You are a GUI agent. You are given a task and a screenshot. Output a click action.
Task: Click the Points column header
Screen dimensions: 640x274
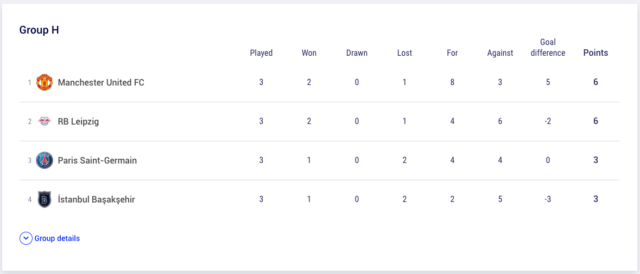click(595, 53)
